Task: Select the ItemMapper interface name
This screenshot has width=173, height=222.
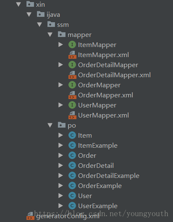Action: pyautogui.click(x=97, y=45)
